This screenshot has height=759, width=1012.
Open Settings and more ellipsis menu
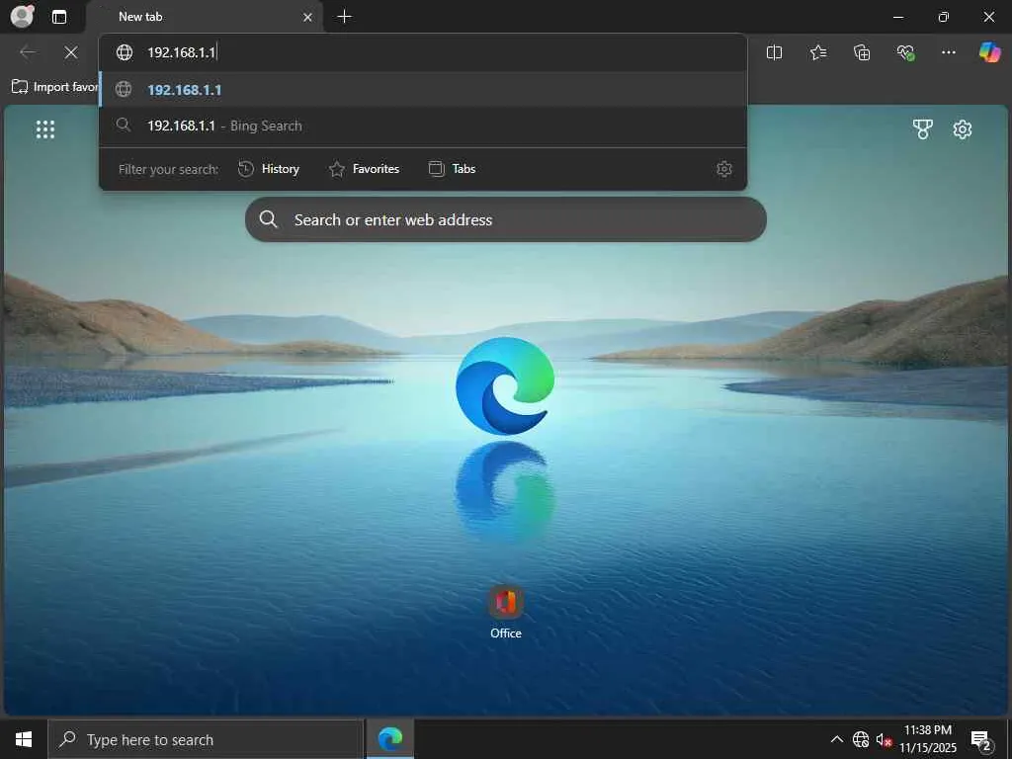(948, 52)
